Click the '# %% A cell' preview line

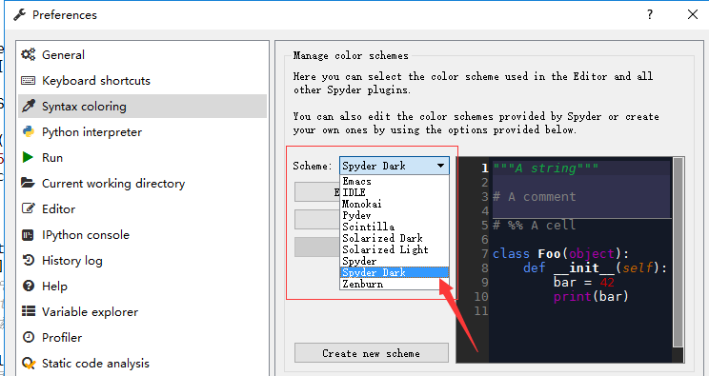click(x=534, y=225)
